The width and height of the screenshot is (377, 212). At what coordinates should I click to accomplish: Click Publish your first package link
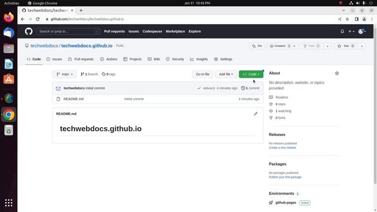pyautogui.click(x=285, y=177)
